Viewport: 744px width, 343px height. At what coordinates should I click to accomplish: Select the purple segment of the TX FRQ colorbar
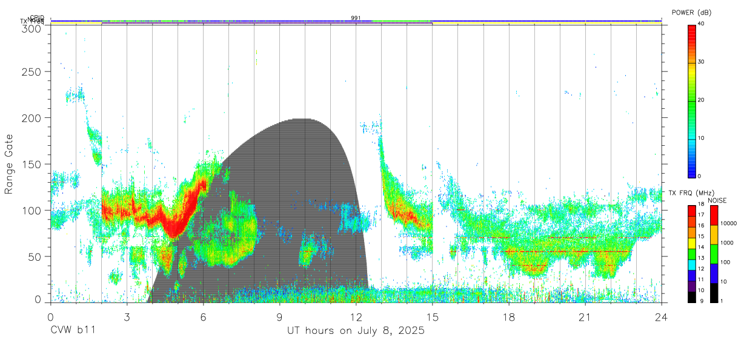pos(691,286)
